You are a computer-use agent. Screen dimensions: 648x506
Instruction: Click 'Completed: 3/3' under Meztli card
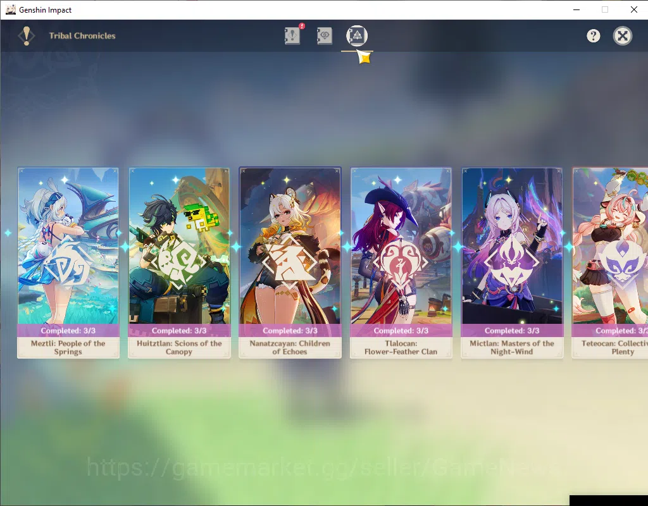point(68,330)
